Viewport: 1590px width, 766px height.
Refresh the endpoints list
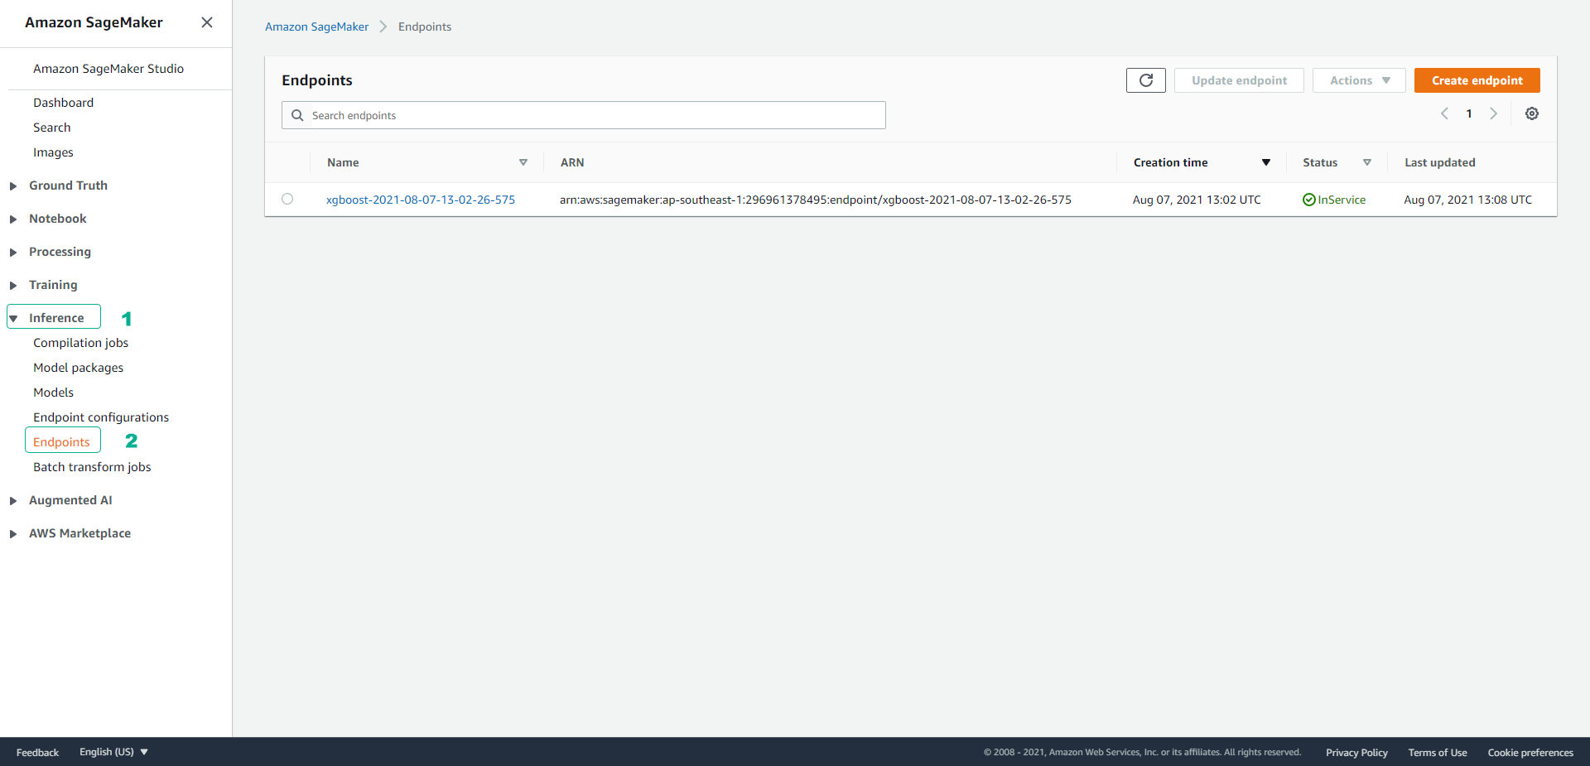[1146, 80]
